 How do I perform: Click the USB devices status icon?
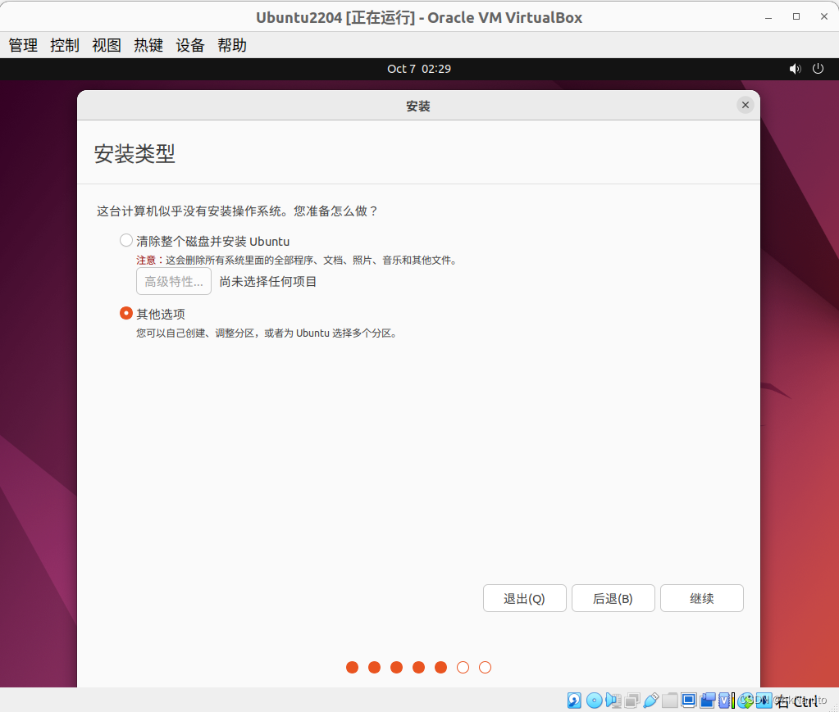651,701
